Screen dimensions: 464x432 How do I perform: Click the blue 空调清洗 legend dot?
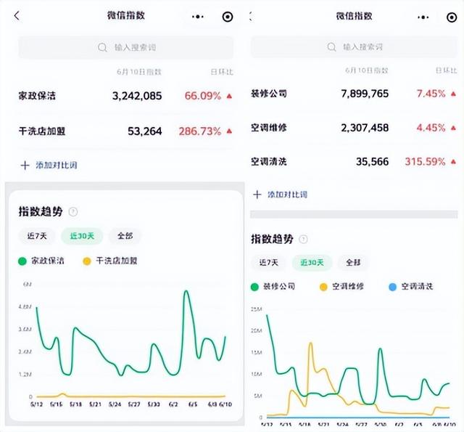(x=392, y=287)
